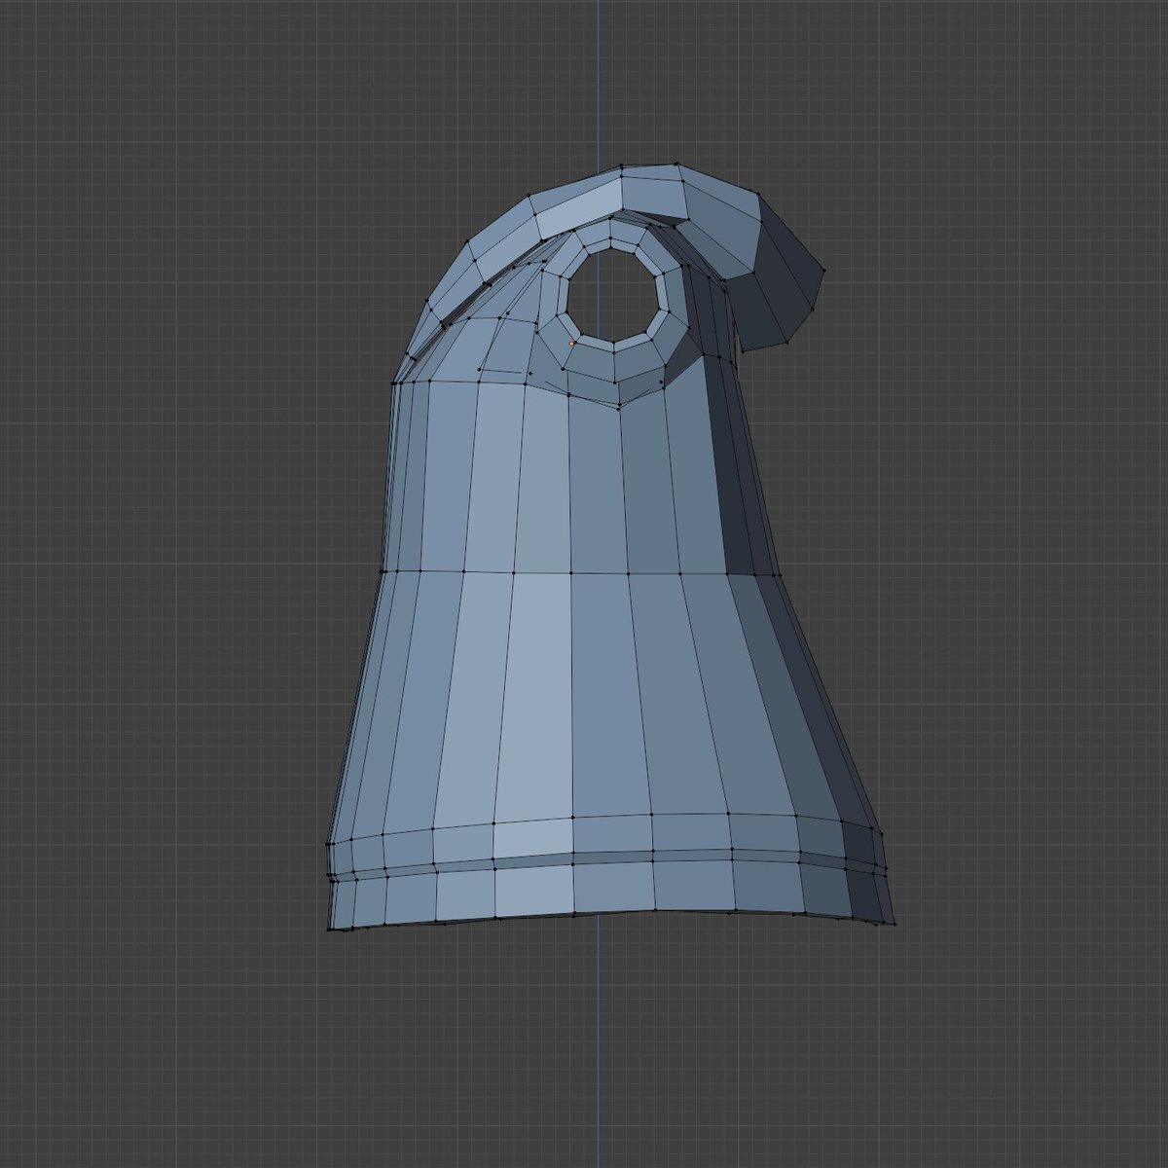
Task: Select the orange highlighted vertex beside the hole
Action: tap(571, 344)
